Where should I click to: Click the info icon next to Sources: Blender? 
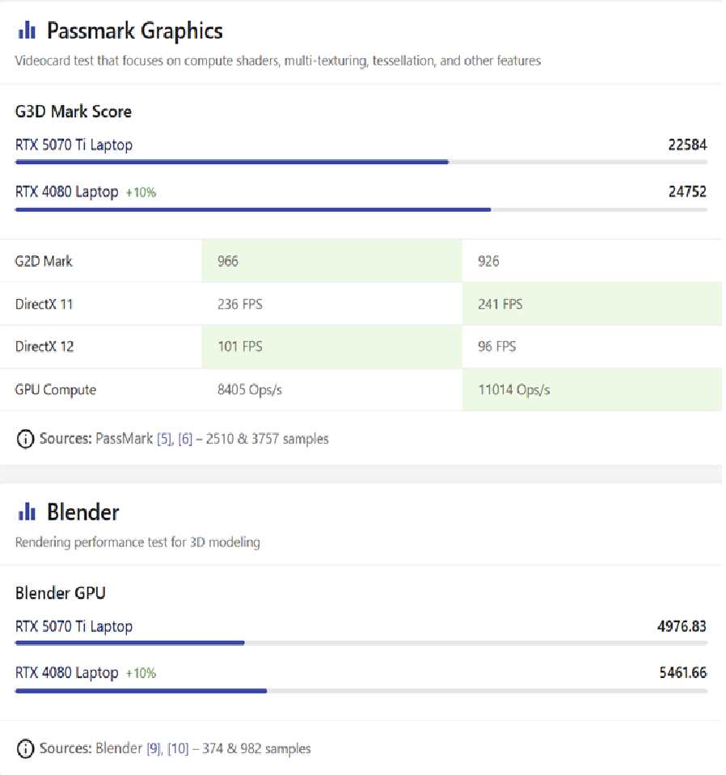click(x=25, y=749)
